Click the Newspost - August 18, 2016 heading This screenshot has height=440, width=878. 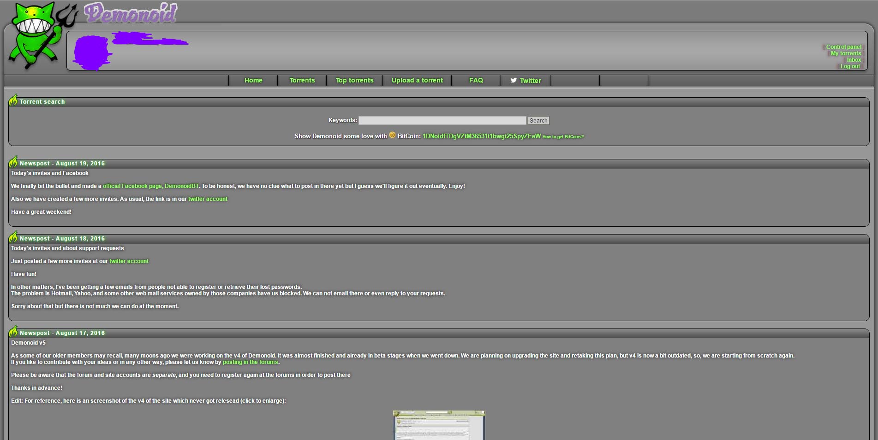pos(62,239)
